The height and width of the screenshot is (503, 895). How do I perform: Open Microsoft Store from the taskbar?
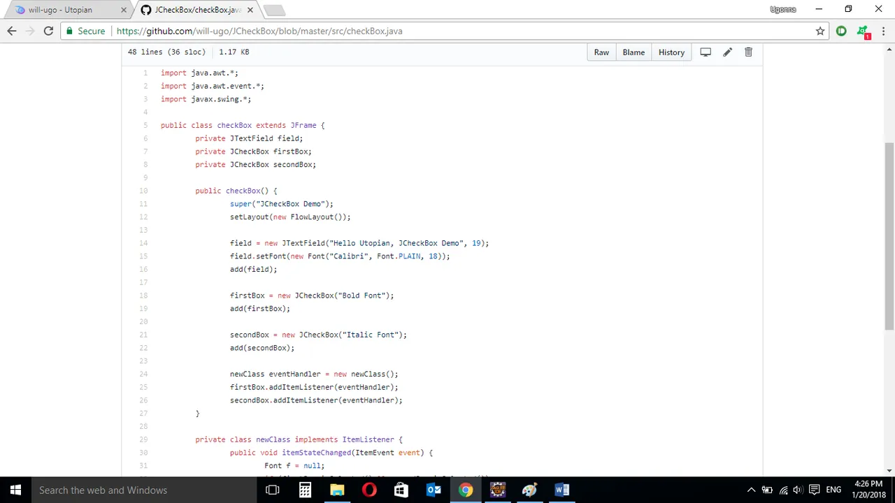coord(401,490)
